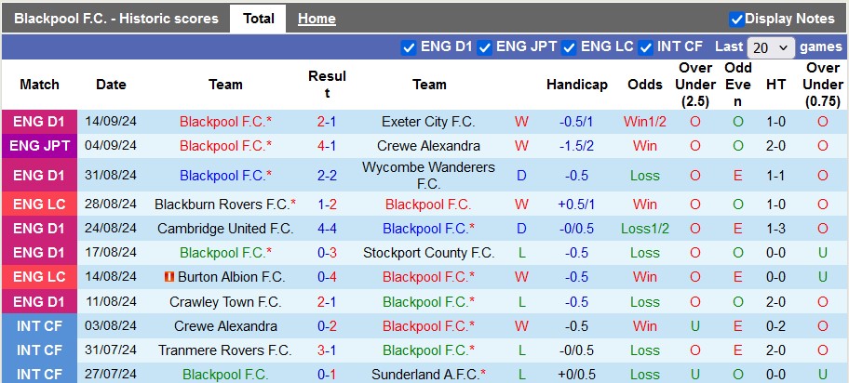Screen dimensions: 849x383
Task: Disable the ENG JPT filter checkbox
Action: click(x=485, y=48)
